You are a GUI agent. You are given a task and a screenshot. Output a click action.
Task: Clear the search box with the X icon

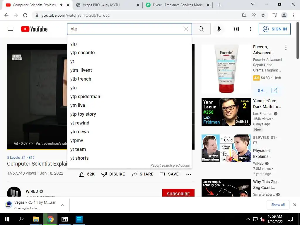tap(186, 29)
